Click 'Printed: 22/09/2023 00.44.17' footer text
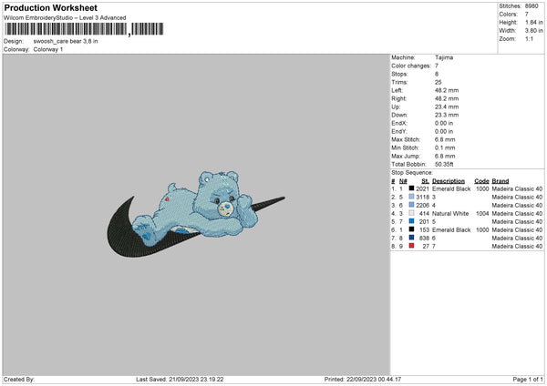The height and width of the screenshot is (386, 547). click(363, 380)
